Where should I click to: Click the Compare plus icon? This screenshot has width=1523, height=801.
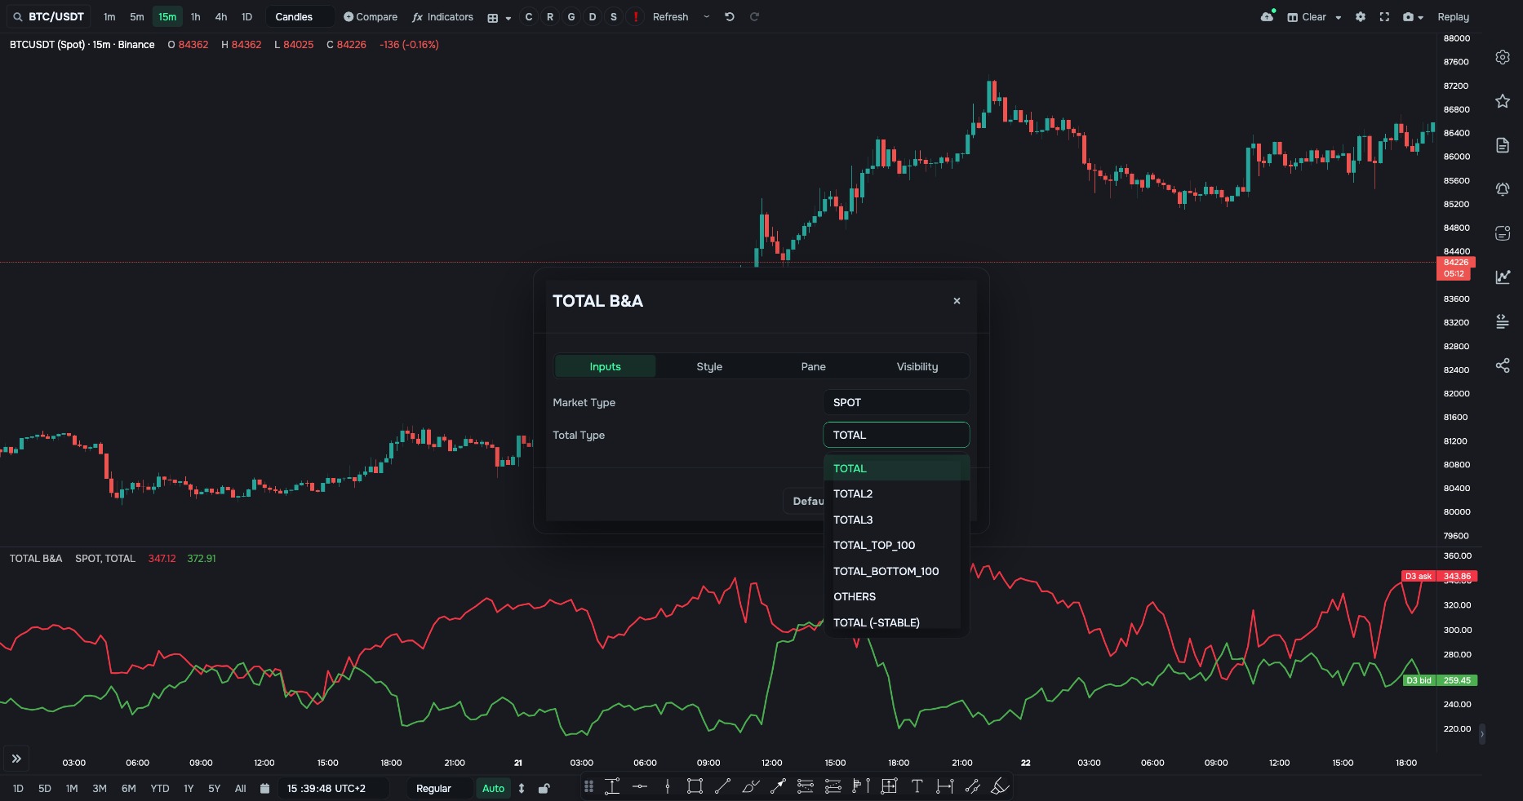(349, 16)
